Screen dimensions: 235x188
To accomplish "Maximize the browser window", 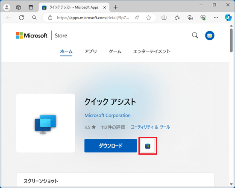I will pyautogui.click(x=214, y=5).
